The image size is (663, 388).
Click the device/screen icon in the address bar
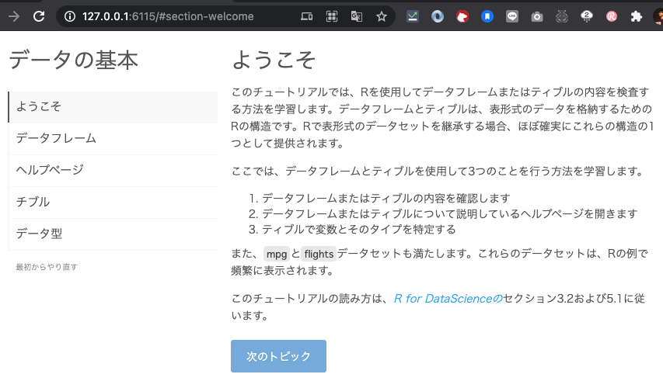coord(306,16)
